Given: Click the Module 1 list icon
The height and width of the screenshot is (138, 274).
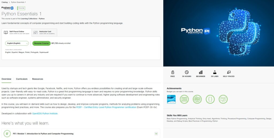Looking at the screenshot, I should click(7, 134).
